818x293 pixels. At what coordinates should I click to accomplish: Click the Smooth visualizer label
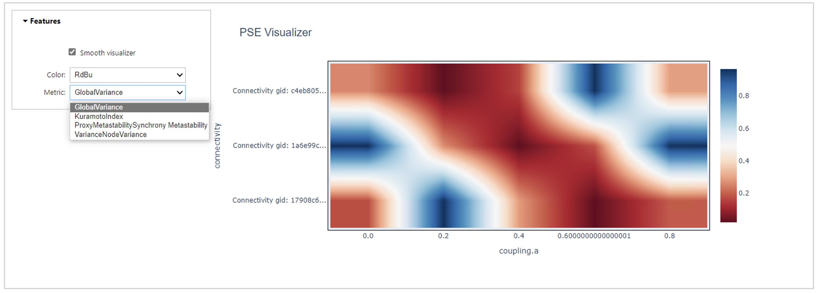click(108, 53)
